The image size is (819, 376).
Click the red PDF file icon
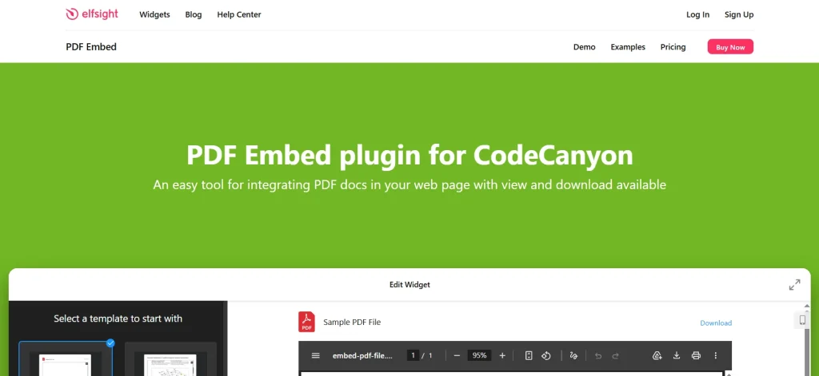(x=306, y=322)
